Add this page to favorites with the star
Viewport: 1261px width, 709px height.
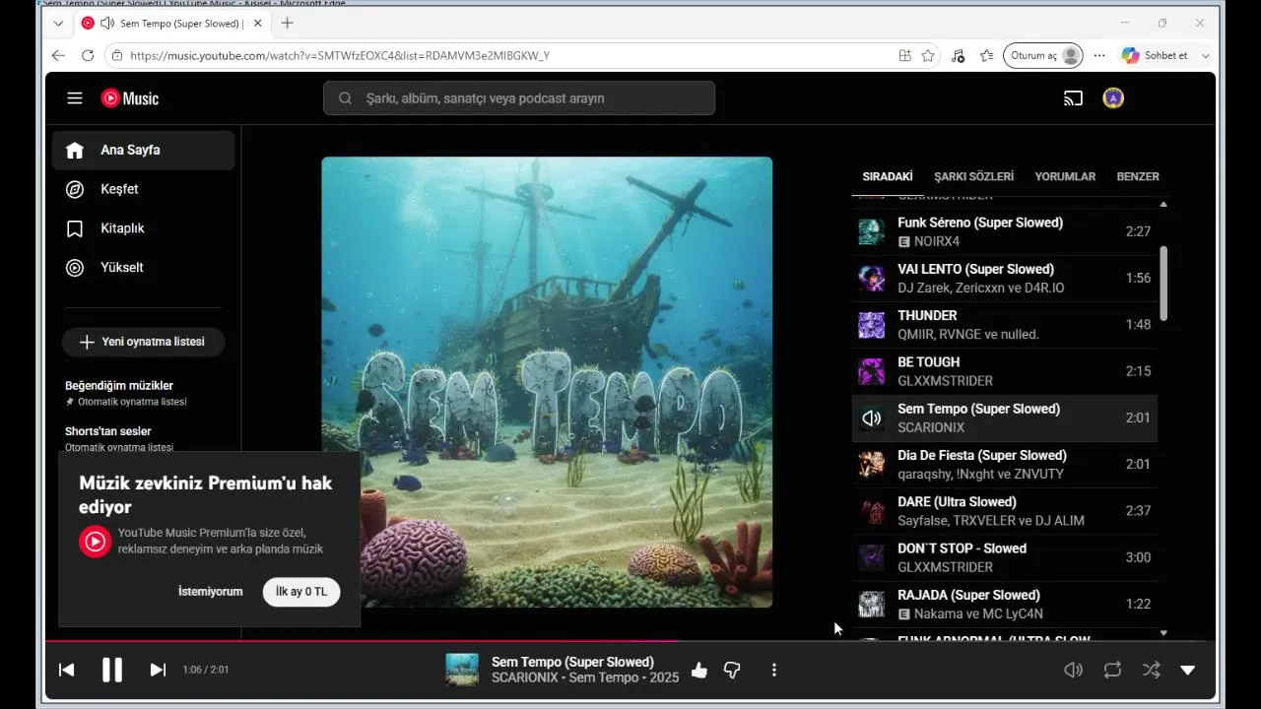pos(928,56)
